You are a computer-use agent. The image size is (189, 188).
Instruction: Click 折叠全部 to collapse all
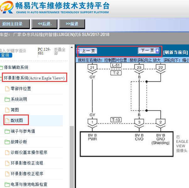[x=60, y=51]
